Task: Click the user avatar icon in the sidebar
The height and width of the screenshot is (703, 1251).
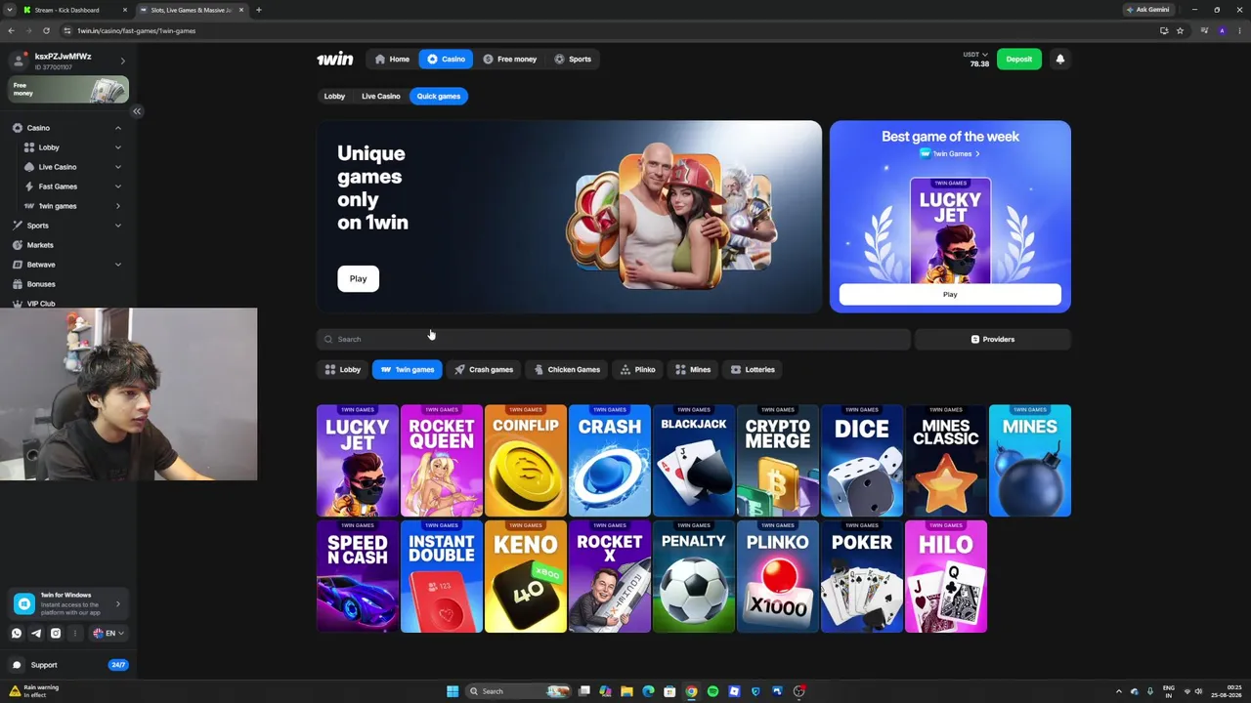Action: (19, 61)
